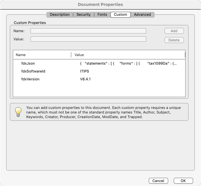
Task: Focus the Name text field
Action: [88, 31]
